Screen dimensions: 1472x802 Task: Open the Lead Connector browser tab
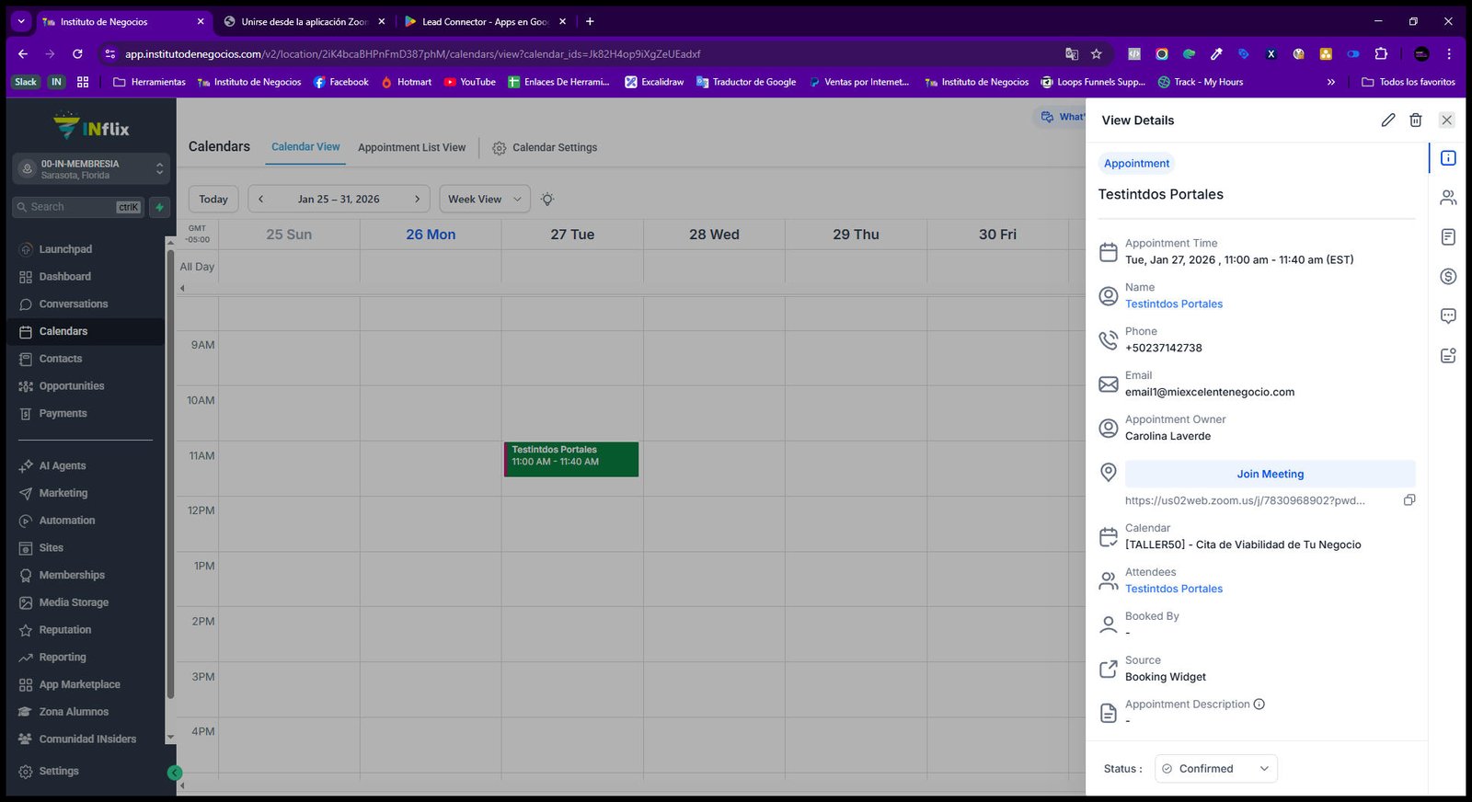(x=486, y=21)
